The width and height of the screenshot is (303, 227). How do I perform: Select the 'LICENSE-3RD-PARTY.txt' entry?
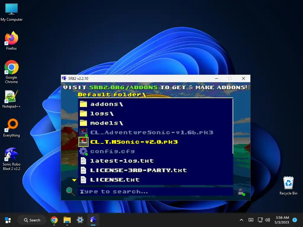(138, 170)
